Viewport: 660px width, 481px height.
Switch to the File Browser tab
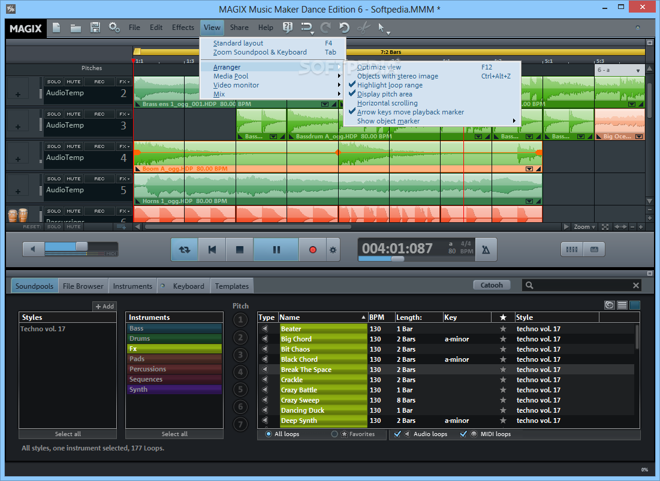(83, 286)
